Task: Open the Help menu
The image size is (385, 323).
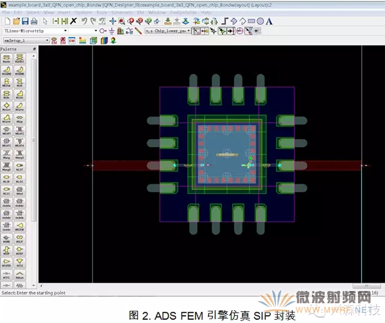Action: 206,12
